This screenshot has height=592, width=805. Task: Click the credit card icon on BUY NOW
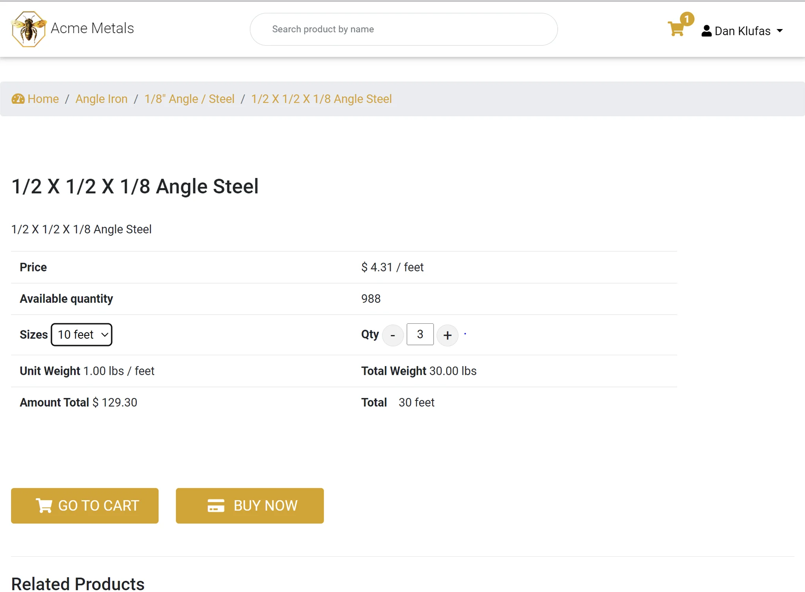pos(216,505)
